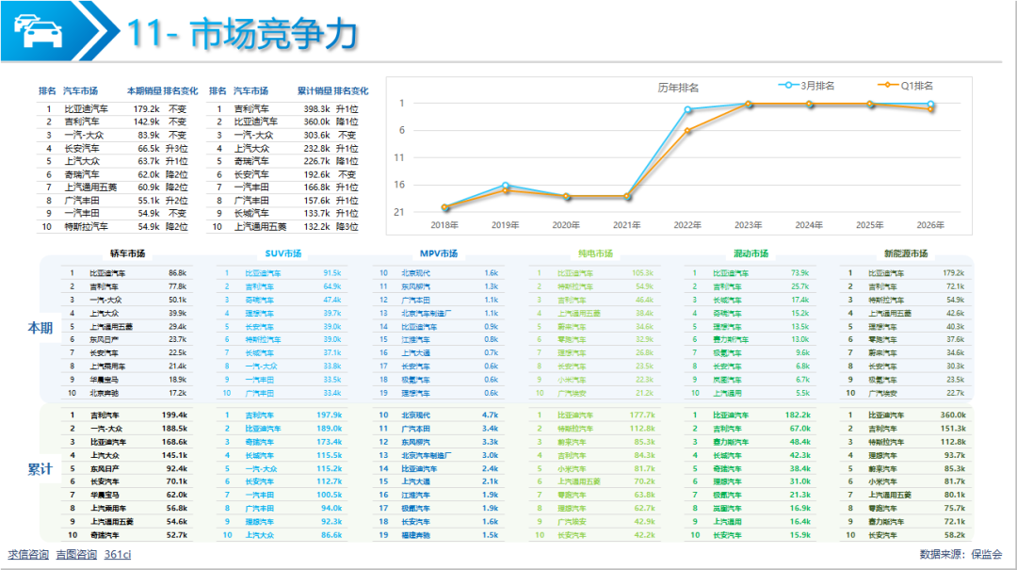
Task: Select the 2021年 axis label
Action: click(626, 224)
